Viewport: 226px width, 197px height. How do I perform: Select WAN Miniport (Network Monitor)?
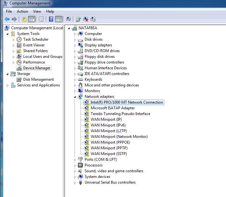coord(119,137)
